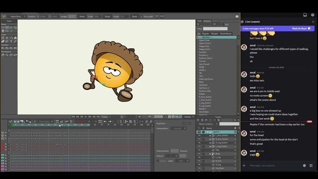This screenshot has height=179, width=318.
Task: Select the Smart Bones filter tab
Action: (x=226, y=34)
